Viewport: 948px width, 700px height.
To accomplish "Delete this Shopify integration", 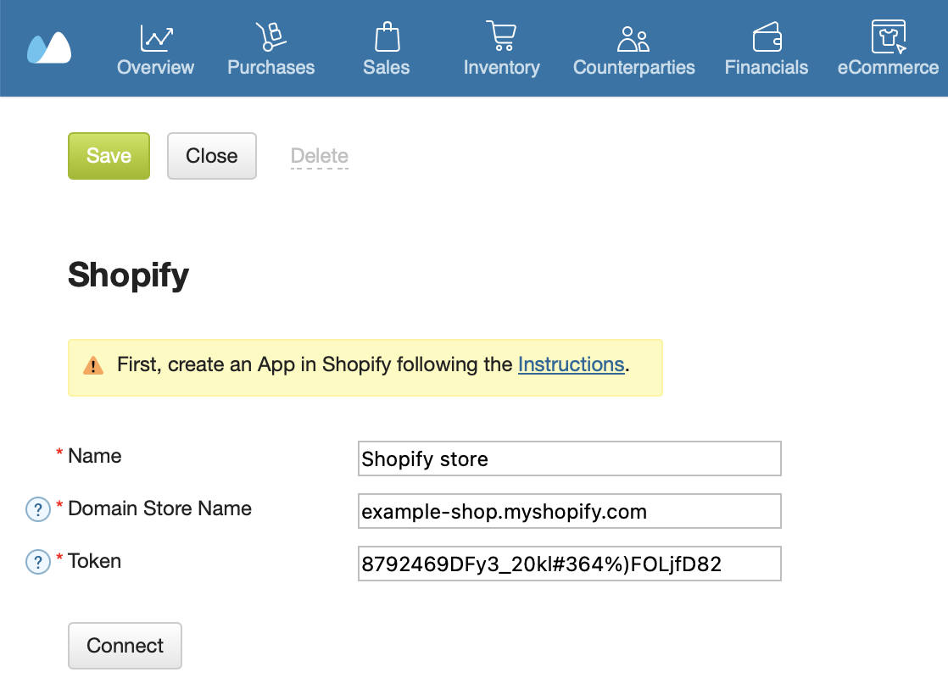I will coord(319,156).
